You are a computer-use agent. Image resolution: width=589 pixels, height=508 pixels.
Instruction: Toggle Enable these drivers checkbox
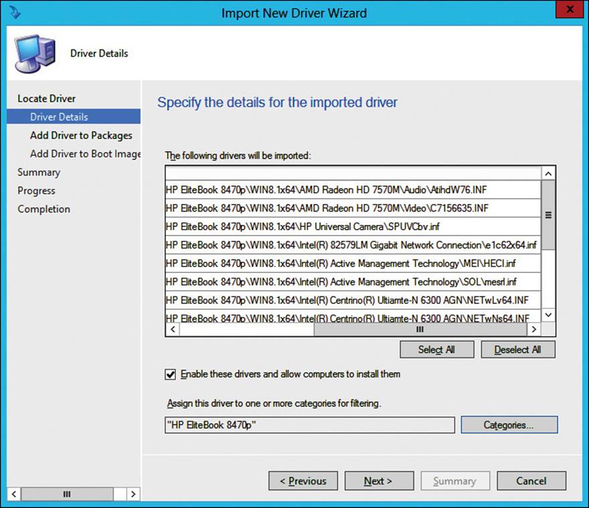170,374
